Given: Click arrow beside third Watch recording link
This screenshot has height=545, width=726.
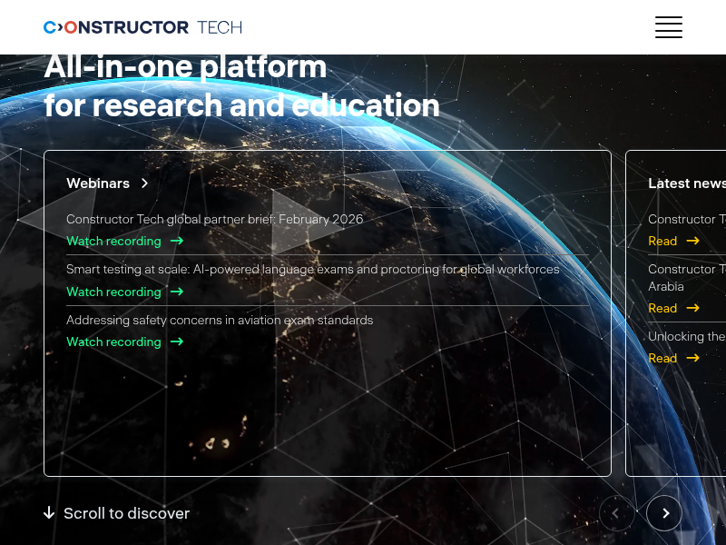Looking at the screenshot, I should click(177, 342).
